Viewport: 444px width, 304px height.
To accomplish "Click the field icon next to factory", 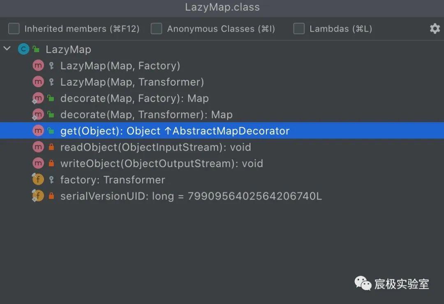I will pyautogui.click(x=38, y=180).
